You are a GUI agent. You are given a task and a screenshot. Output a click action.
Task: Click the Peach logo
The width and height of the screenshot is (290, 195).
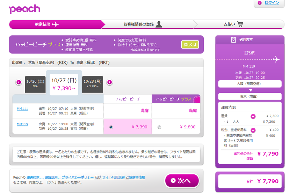click(x=24, y=9)
